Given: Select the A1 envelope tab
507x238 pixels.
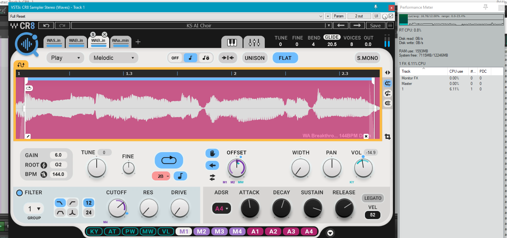Looking at the screenshot, I should click(255, 232).
